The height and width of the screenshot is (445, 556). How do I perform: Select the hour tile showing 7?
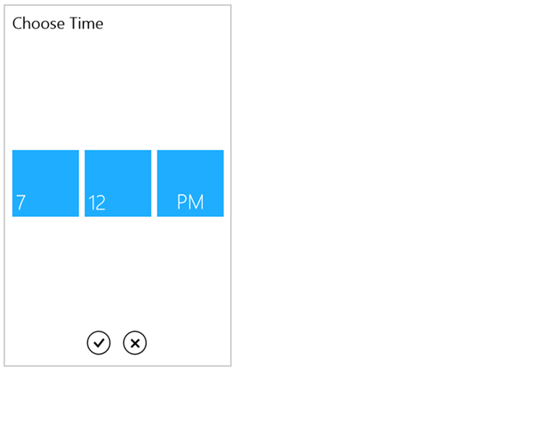pyautogui.click(x=46, y=183)
